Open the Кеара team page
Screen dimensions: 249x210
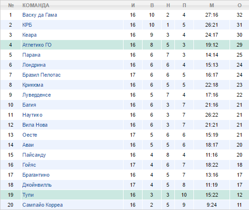pyautogui.click(x=29, y=35)
